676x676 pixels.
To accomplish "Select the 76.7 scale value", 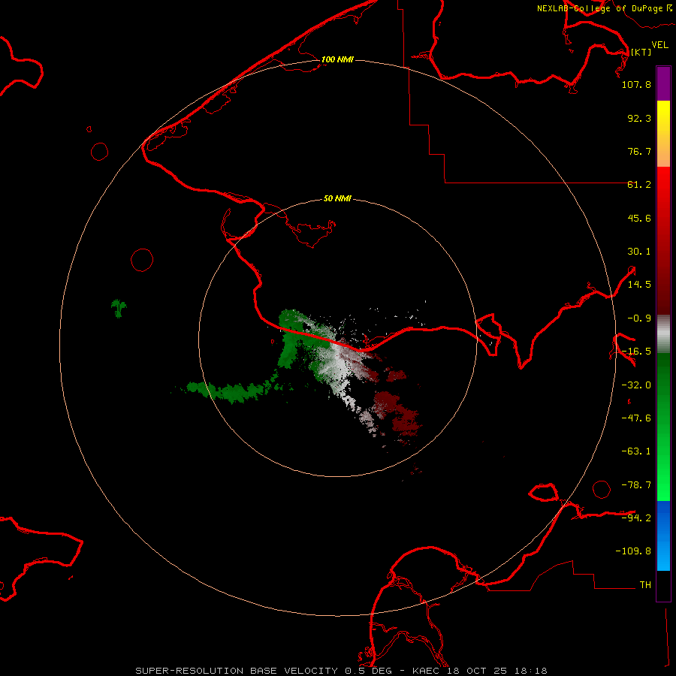I will pyautogui.click(x=639, y=151).
